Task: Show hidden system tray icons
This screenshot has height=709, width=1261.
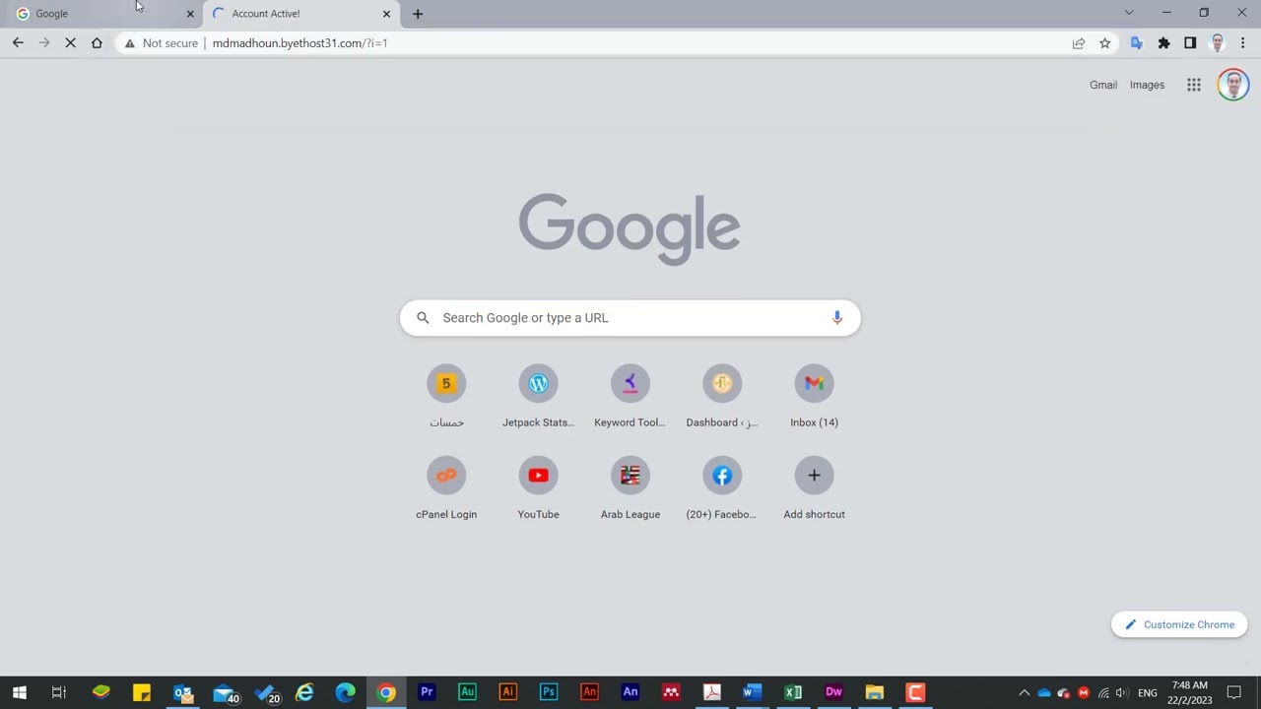Action: pos(1024,693)
